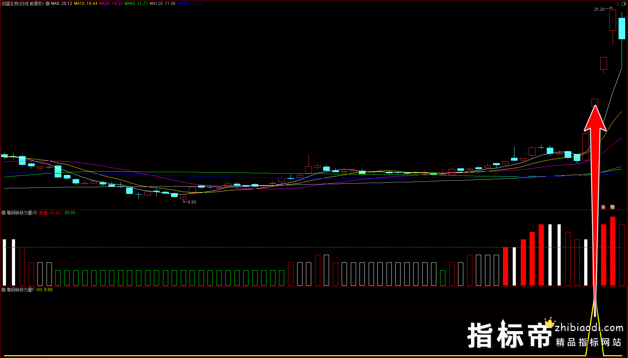This screenshot has height=358, width=628.
Task: Select the 回盛生物(日线,前复权) chart title
Action: [23, 3]
